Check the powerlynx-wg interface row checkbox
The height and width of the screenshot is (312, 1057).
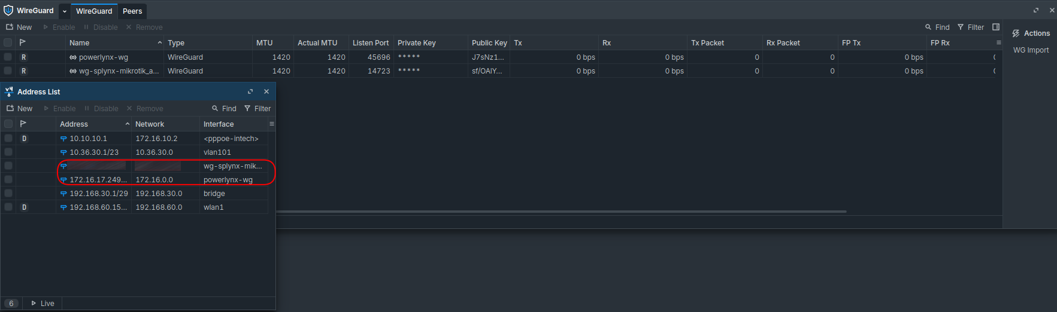point(8,57)
